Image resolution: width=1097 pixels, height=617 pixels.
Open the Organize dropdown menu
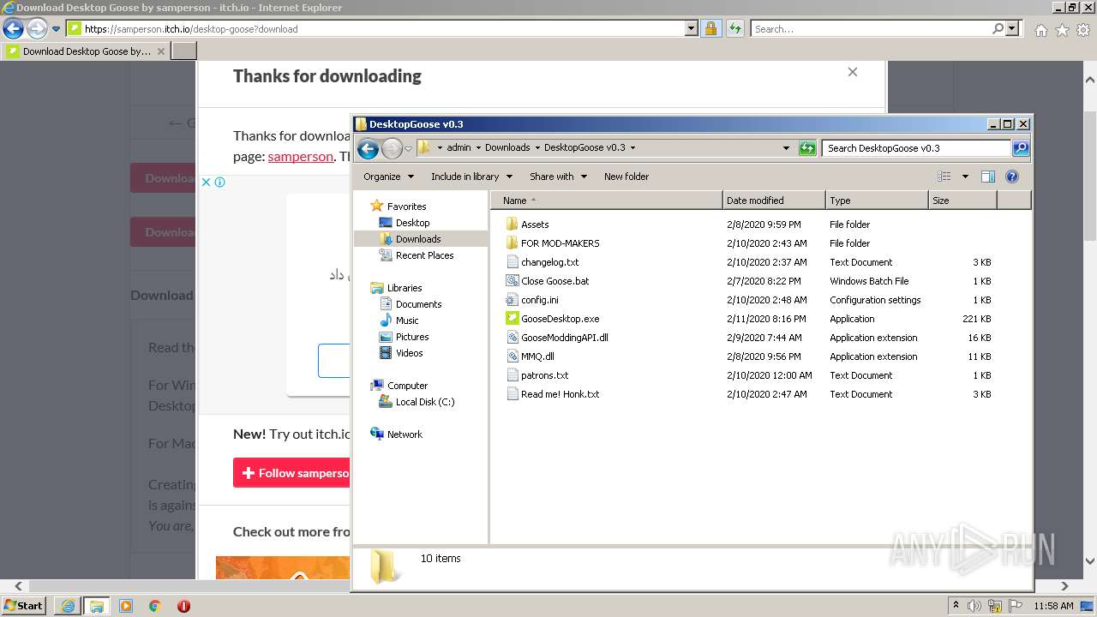[388, 177]
